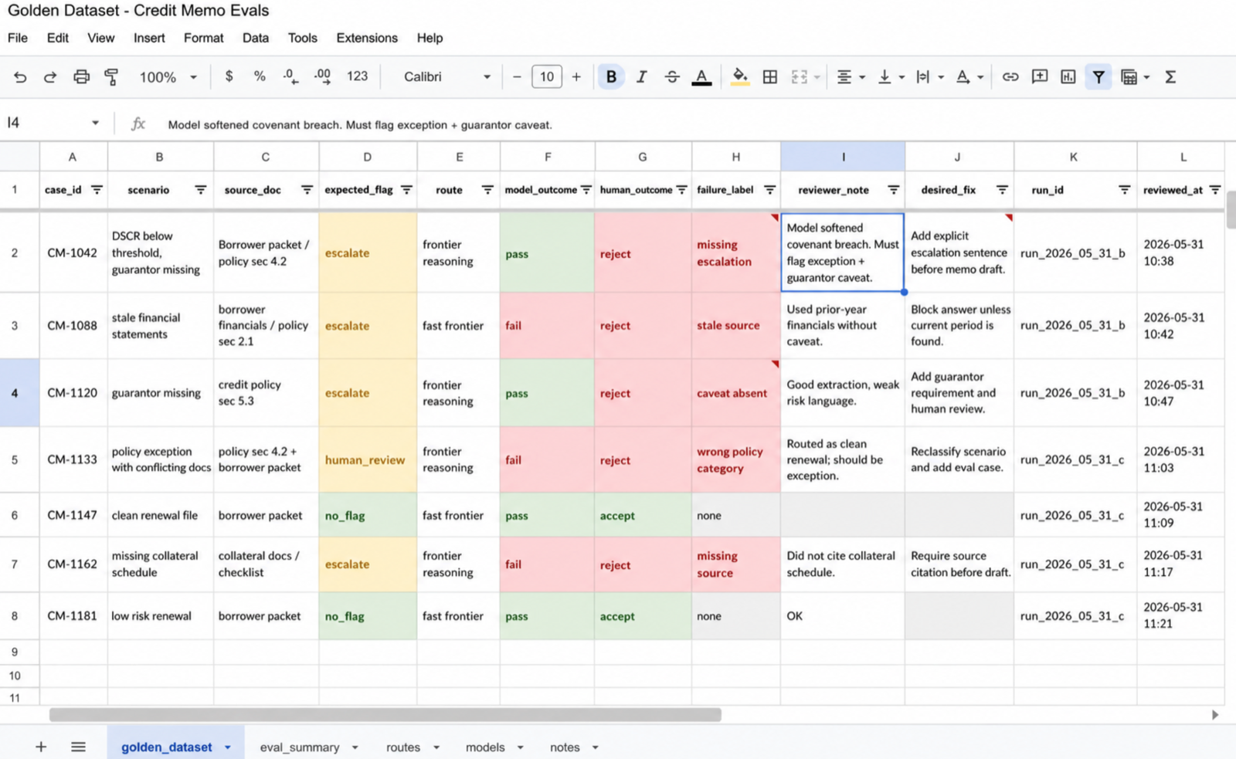Open the Insert menu
The height and width of the screenshot is (759, 1236).
pos(149,38)
